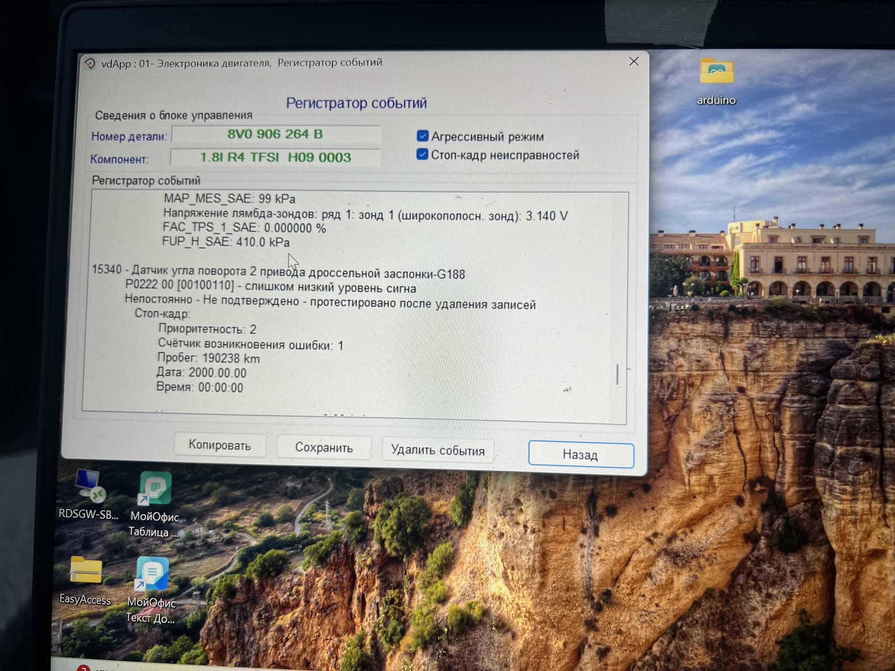Select the 15340 G188 fault line
The width and height of the screenshot is (895, 671).
(x=278, y=272)
